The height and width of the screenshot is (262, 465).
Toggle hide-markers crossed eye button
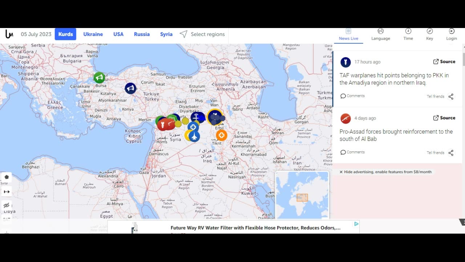(x=6, y=206)
